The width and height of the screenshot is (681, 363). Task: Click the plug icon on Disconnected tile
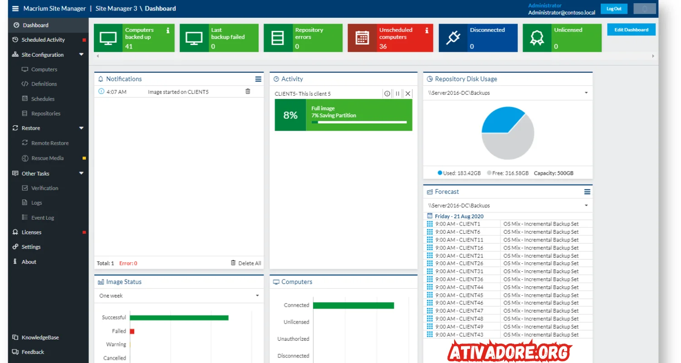click(453, 38)
